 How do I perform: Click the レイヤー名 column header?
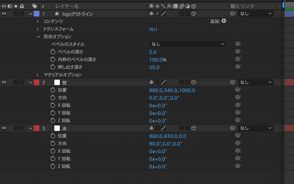[x=67, y=6]
